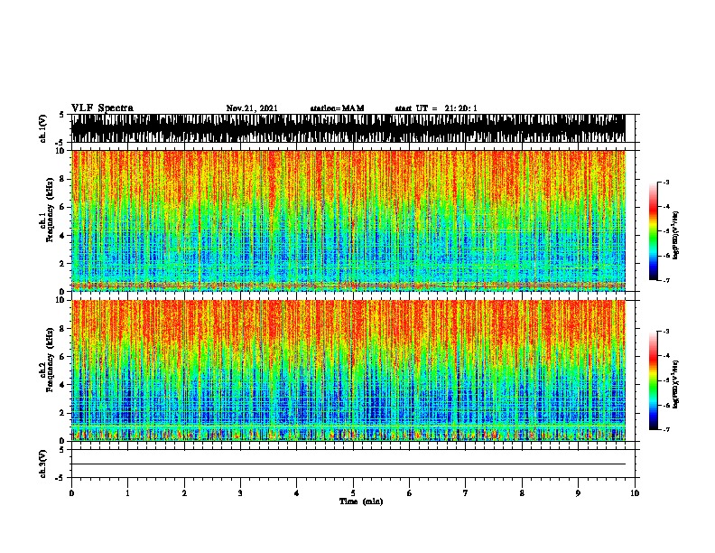The width and height of the screenshot is (715, 553).
Task: Click the flat ch.3 waveform line
Action: pos(348,464)
